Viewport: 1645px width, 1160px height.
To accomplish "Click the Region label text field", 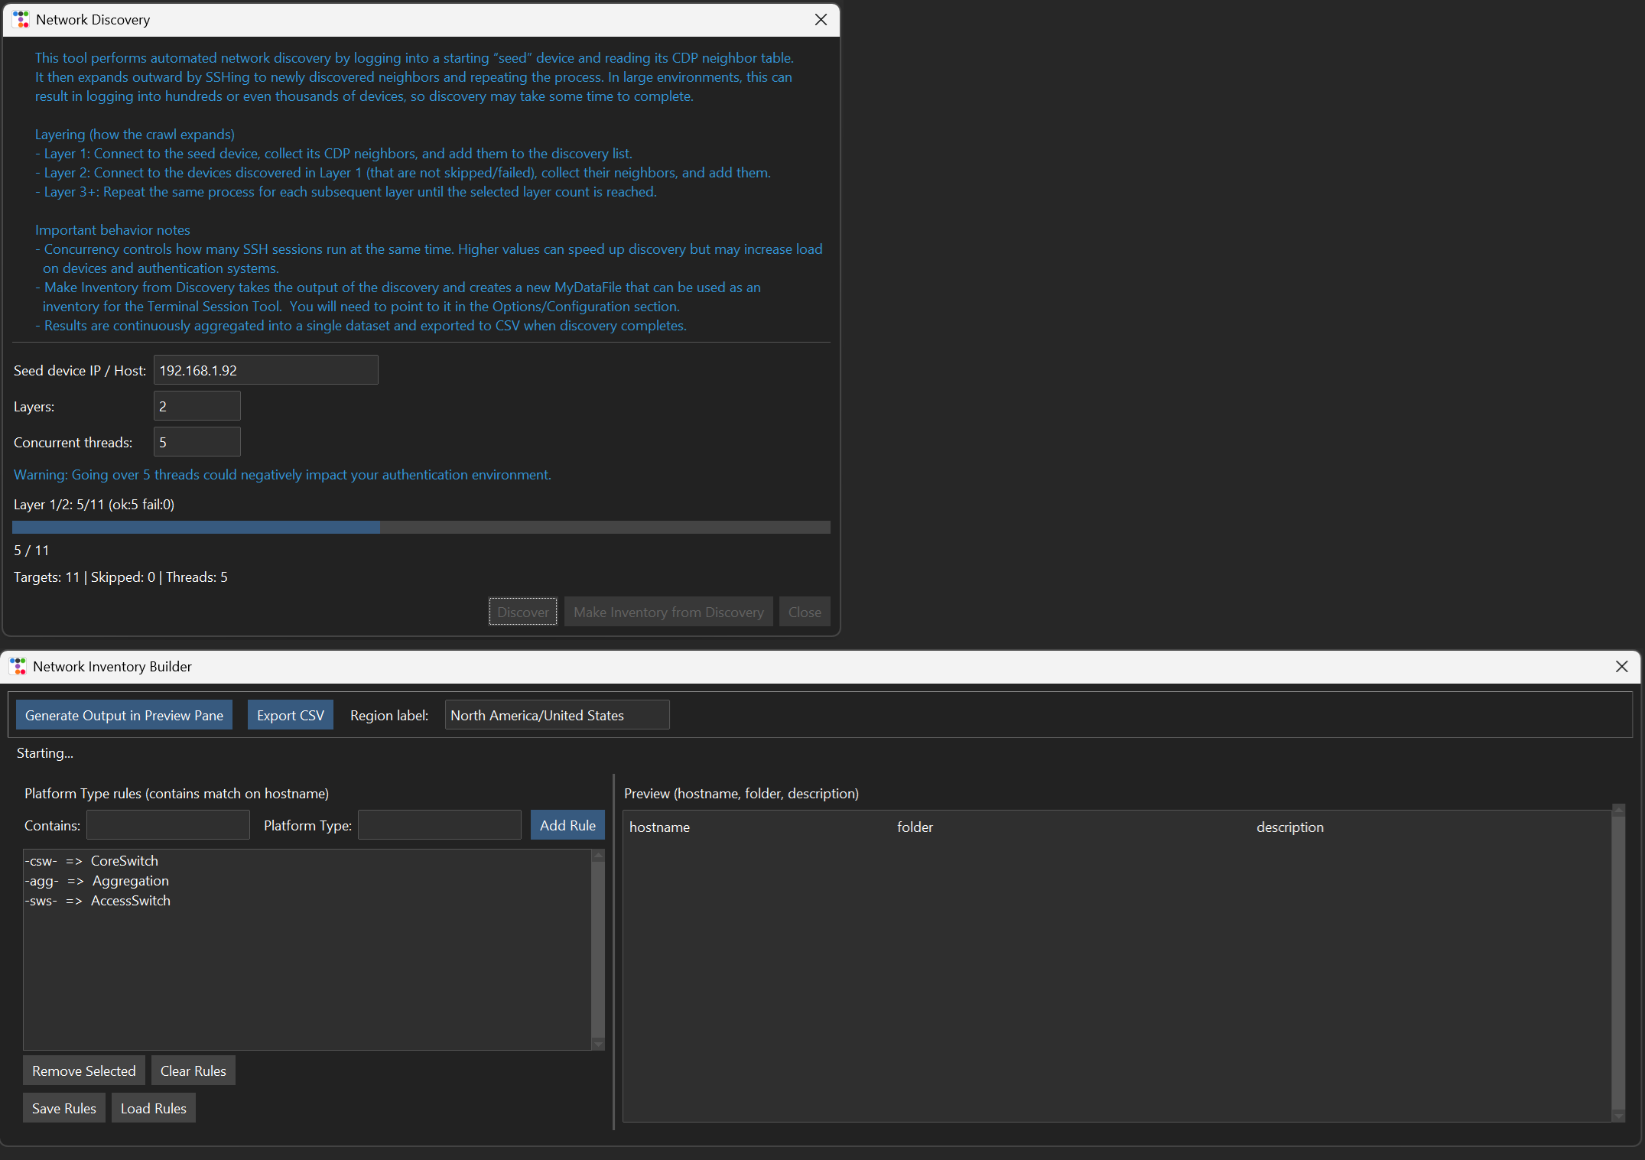I will (x=557, y=715).
